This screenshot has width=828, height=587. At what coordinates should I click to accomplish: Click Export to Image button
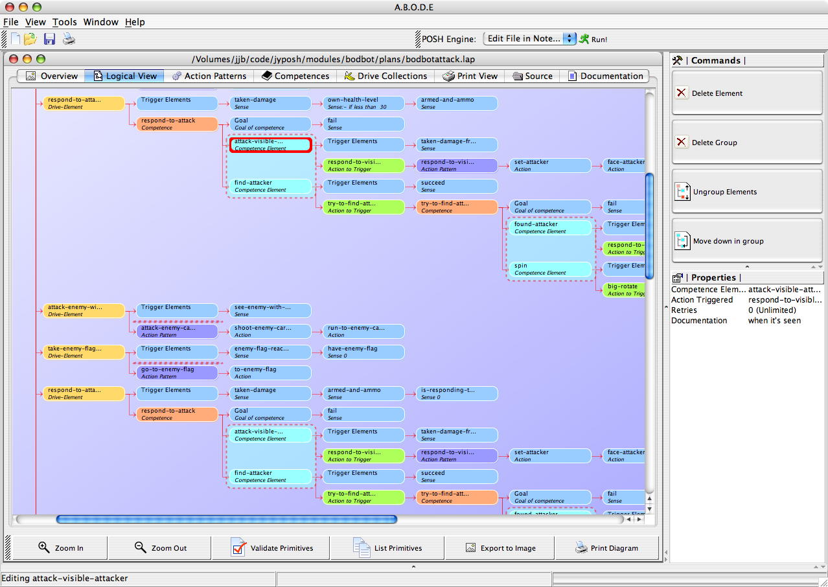point(500,548)
